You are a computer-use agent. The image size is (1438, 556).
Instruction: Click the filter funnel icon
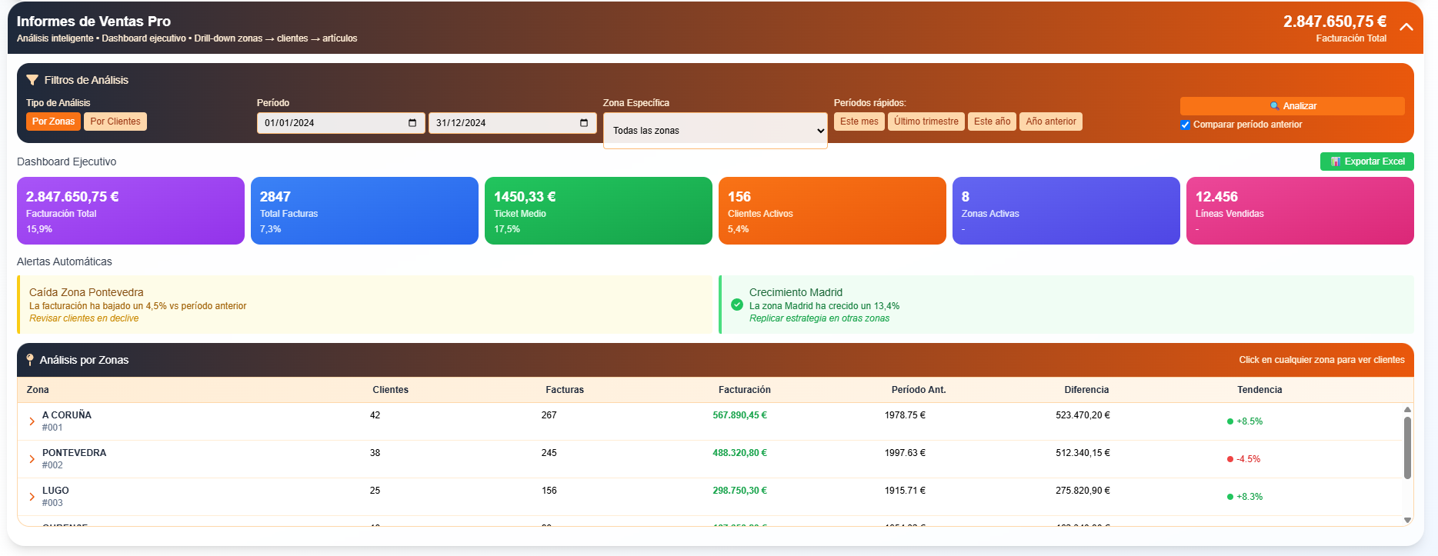(x=32, y=80)
